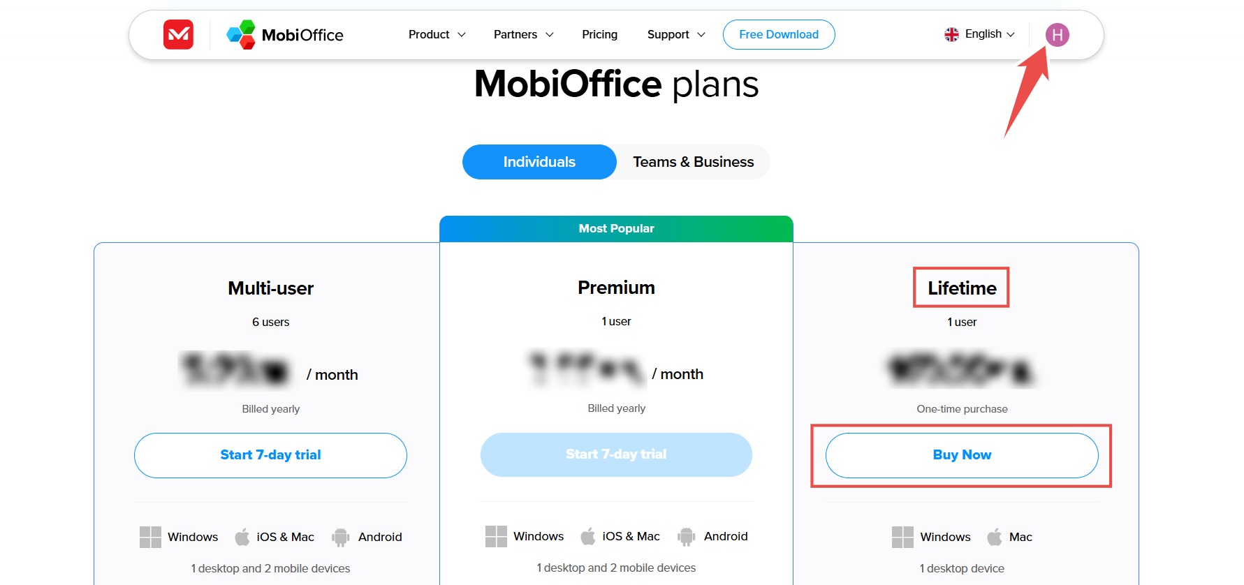The width and height of the screenshot is (1244, 585).
Task: Switch to the Teams & Business tab
Action: pos(693,161)
